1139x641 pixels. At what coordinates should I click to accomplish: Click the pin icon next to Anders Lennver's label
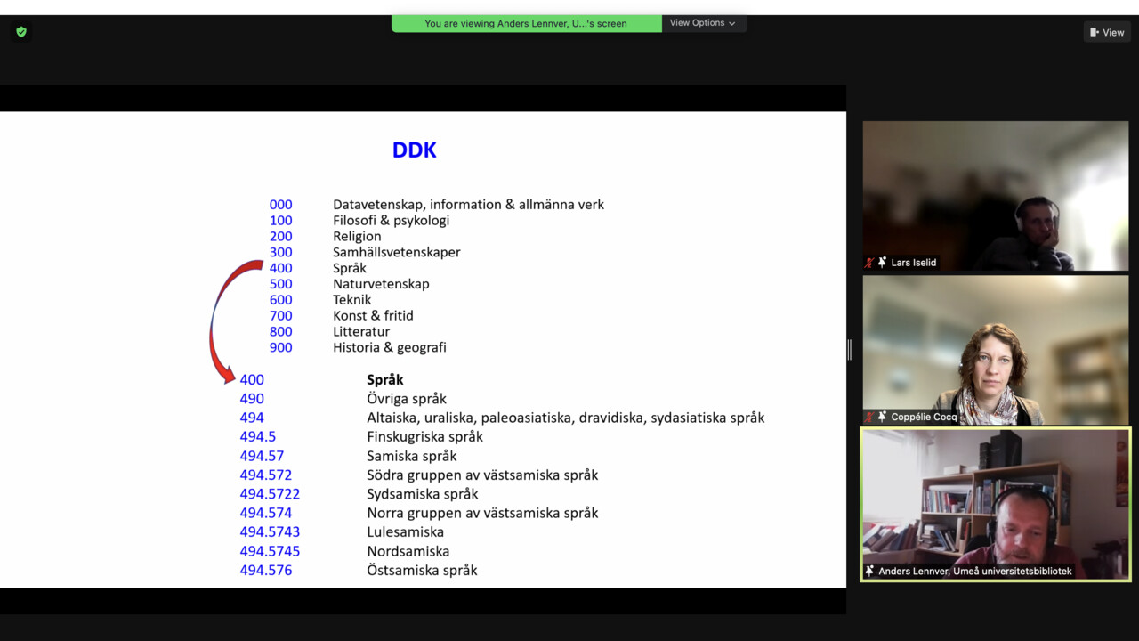[868, 571]
